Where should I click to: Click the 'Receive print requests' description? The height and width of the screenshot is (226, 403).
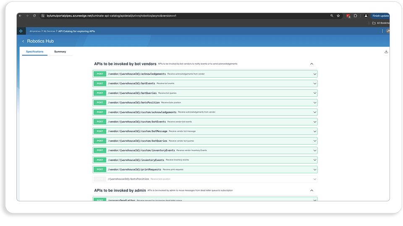point(173,169)
